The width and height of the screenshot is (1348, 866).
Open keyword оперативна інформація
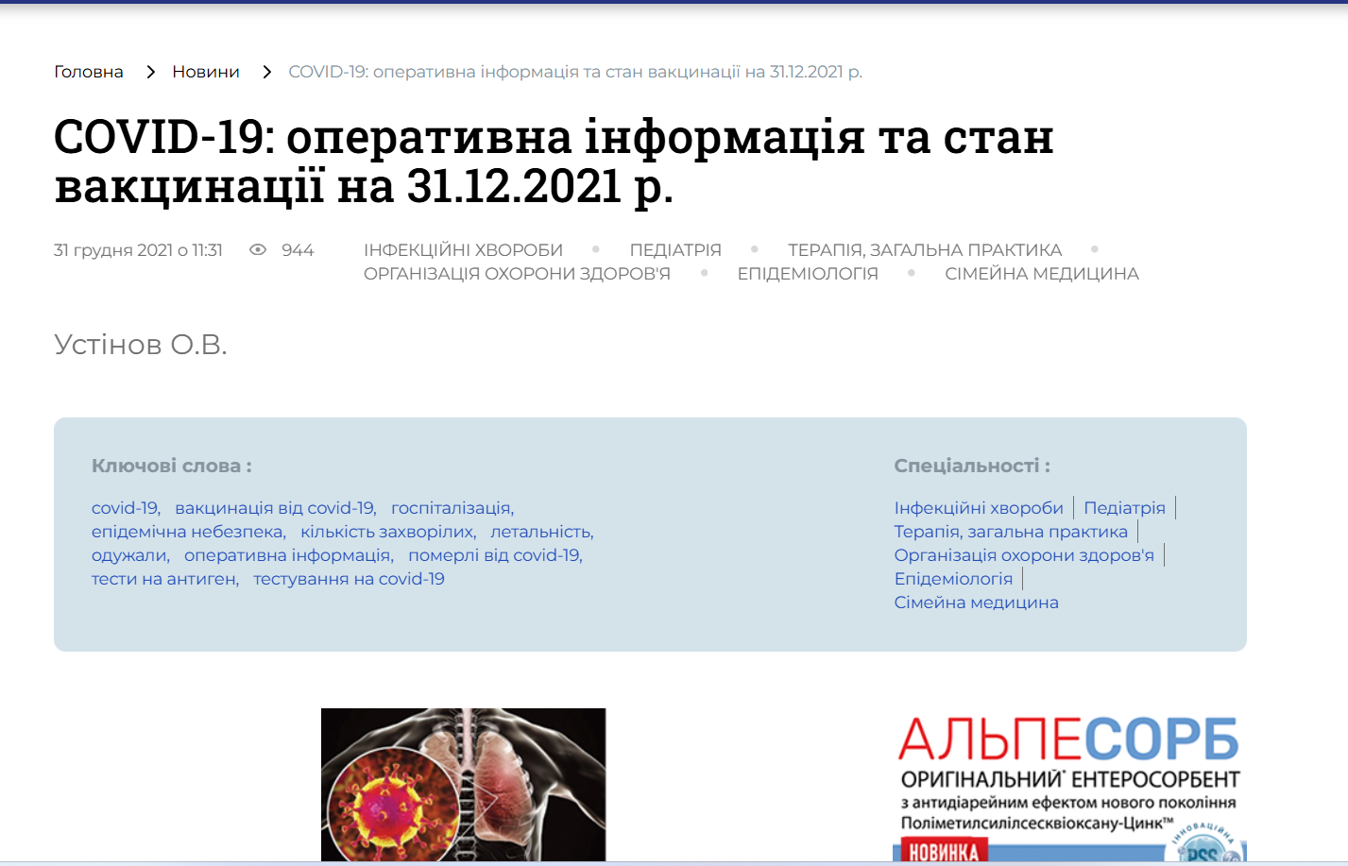[289, 555]
